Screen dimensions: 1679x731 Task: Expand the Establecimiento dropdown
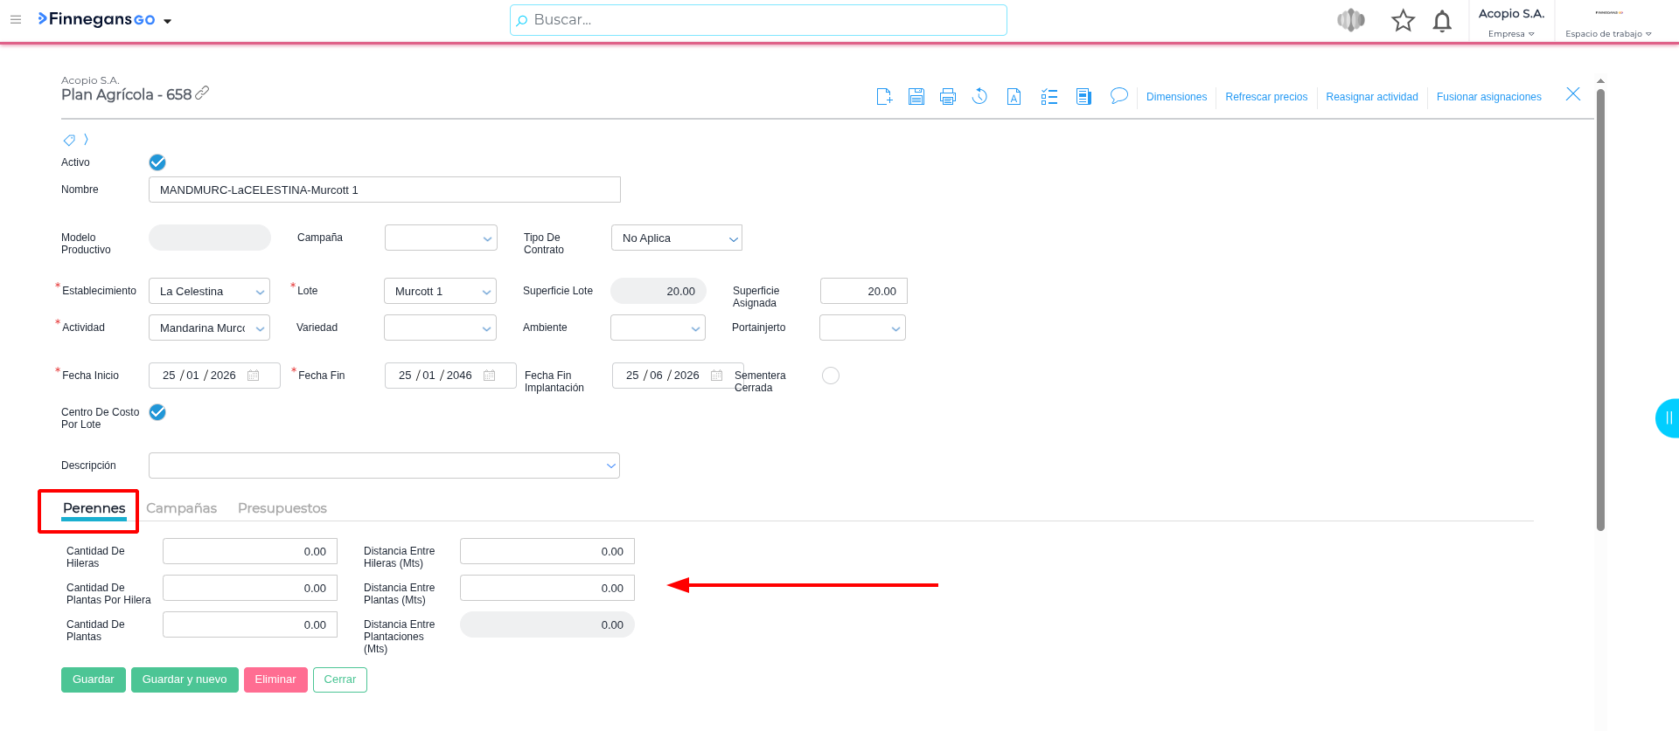coord(209,292)
